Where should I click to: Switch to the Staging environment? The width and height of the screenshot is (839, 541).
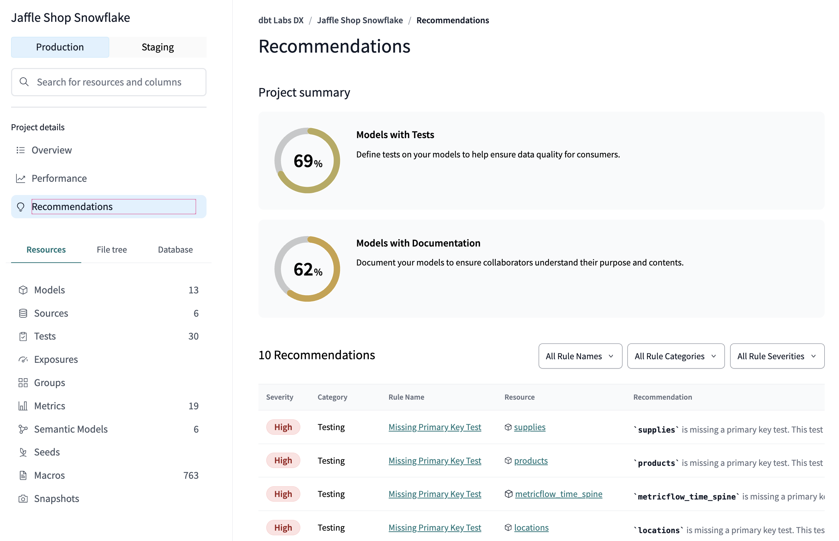pos(157,47)
